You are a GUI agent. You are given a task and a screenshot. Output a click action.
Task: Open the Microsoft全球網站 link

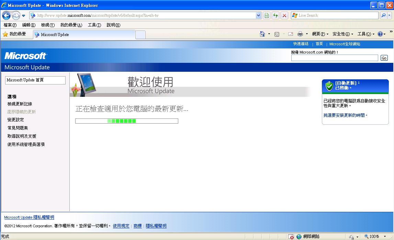345,44
